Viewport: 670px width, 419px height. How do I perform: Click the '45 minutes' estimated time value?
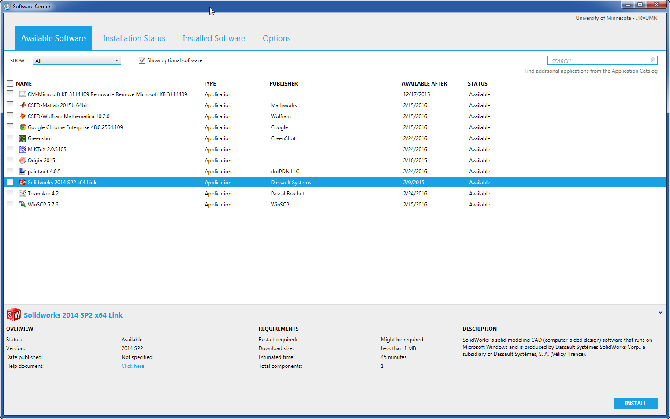(x=394, y=357)
